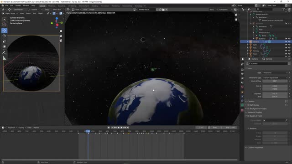Select the Select Box tool in left toolbar
The image size is (292, 164).
tap(4, 19)
